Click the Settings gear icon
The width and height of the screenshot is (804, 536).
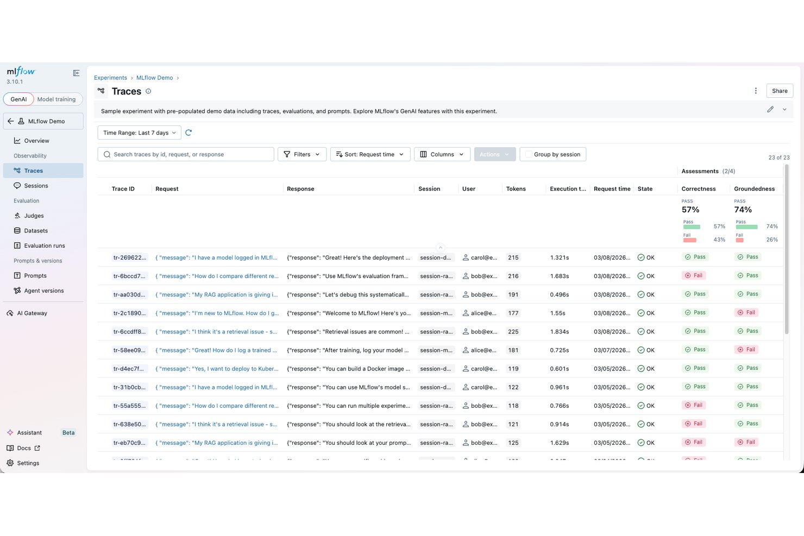point(10,463)
